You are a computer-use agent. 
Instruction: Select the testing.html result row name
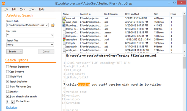[x=71, y=39]
